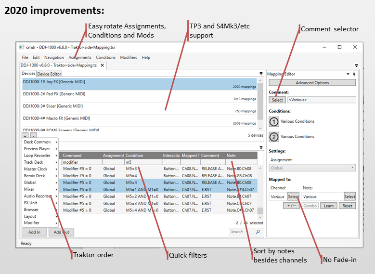Open document tabs overflow menu icon
375x274 pixels.
coord(356,65)
